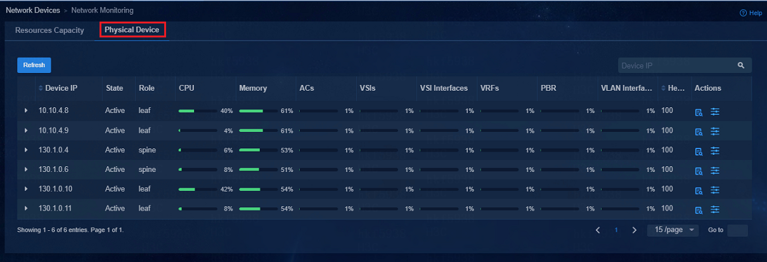
Task: Click the Refresh button
Action: coord(34,65)
